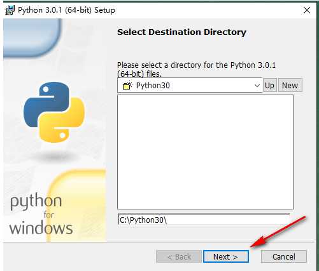Click the 'Please select a directory' instruction text
The height and width of the screenshot is (271, 319).
[196, 69]
